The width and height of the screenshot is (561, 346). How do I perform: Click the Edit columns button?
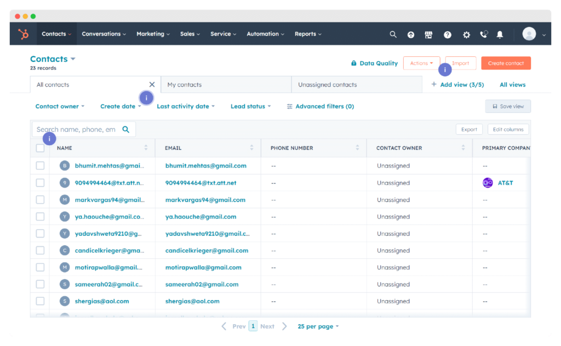(508, 129)
